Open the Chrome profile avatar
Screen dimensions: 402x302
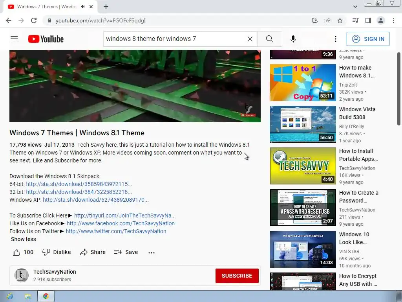click(x=381, y=20)
